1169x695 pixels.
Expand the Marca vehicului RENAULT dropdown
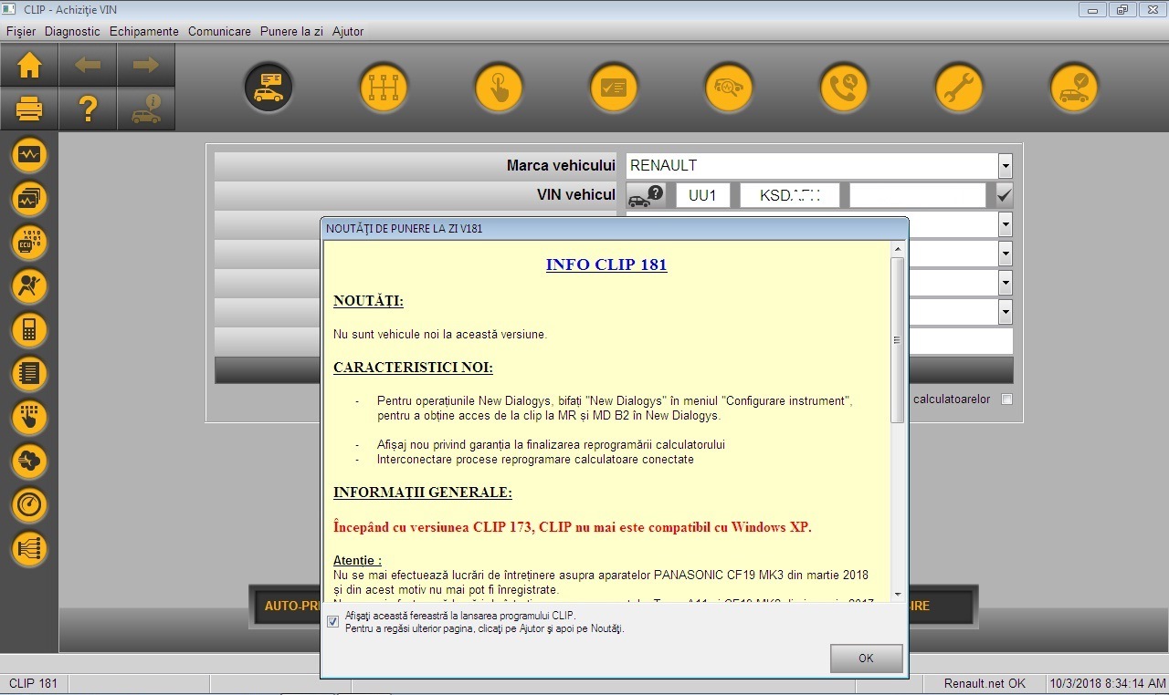click(x=1006, y=166)
